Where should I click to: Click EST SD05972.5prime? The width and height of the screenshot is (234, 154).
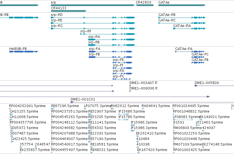click(x=12, y=131)
